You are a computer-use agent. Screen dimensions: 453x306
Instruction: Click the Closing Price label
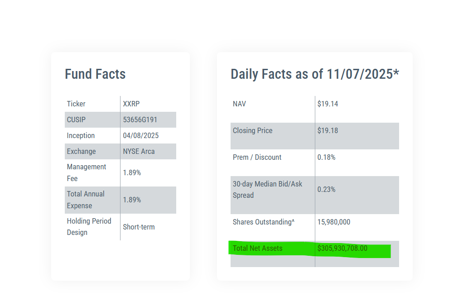[253, 131]
